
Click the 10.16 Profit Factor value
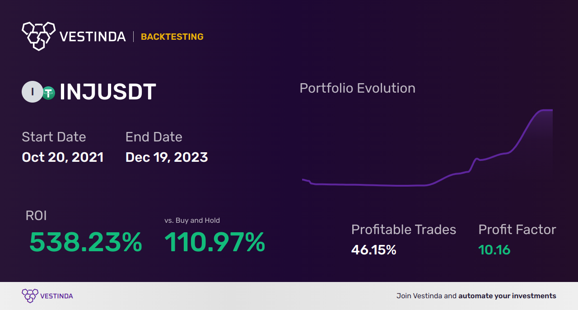pos(494,250)
